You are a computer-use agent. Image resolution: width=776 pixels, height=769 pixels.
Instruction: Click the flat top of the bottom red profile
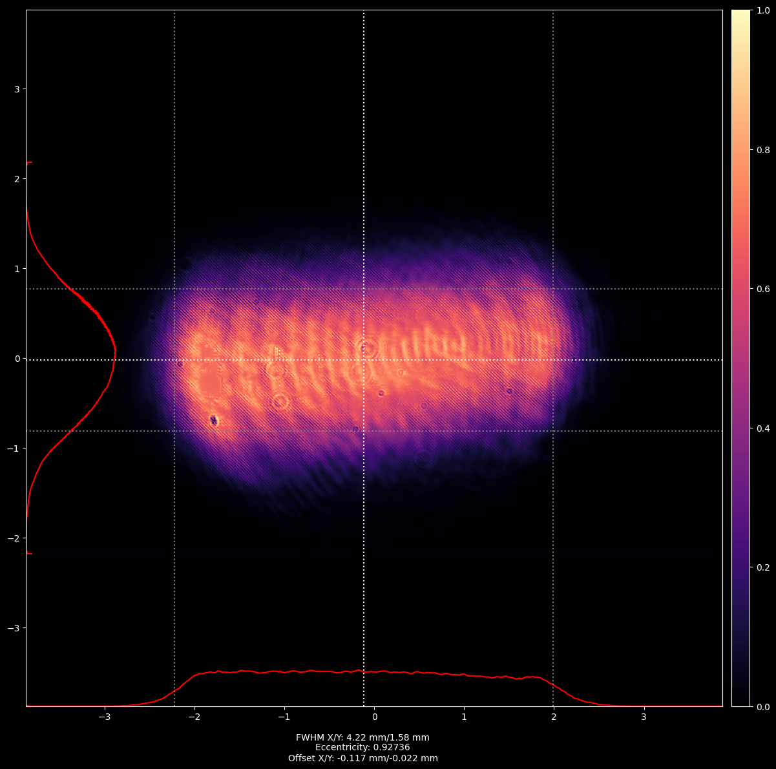tap(362, 672)
